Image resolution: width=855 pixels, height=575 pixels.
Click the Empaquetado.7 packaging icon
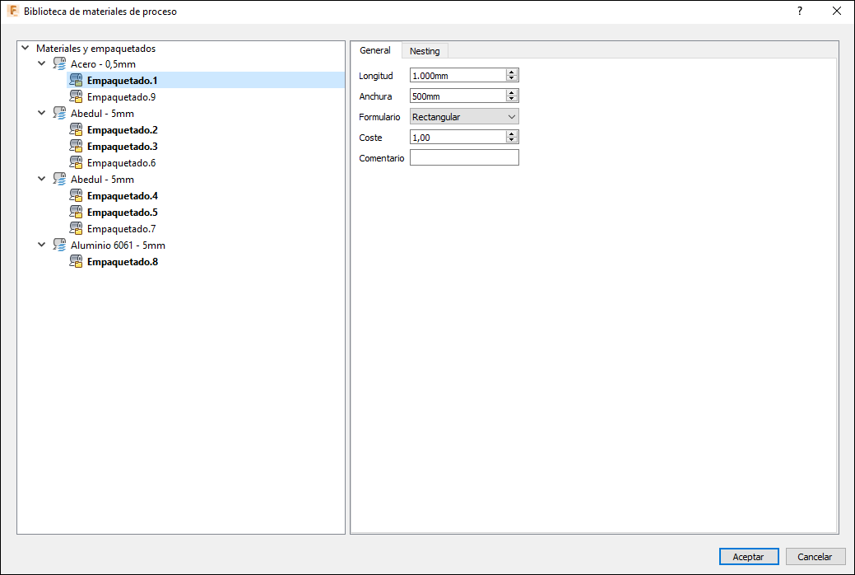tap(76, 228)
